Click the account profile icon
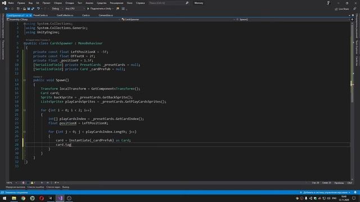360x202 pixels. (x=328, y=3)
